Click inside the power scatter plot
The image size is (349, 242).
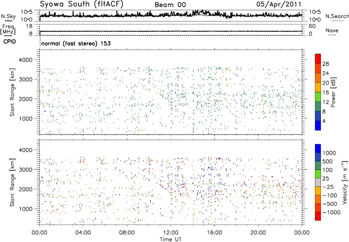coord(171,92)
